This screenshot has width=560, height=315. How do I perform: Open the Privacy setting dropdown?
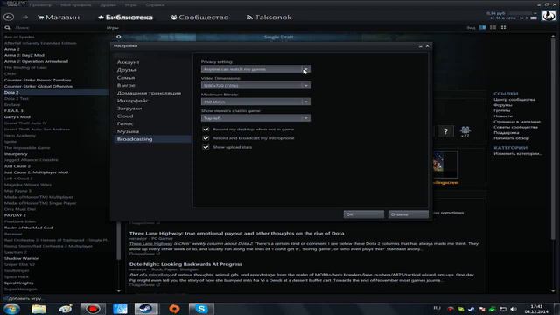[x=255, y=69]
